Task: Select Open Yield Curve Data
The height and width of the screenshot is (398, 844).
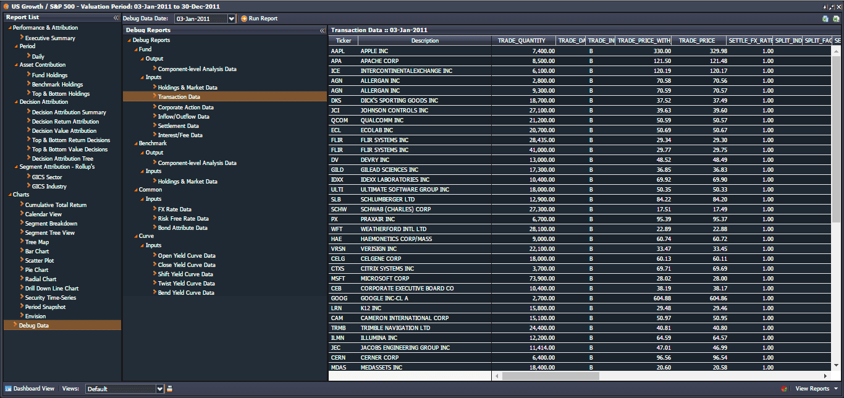Action: click(187, 256)
